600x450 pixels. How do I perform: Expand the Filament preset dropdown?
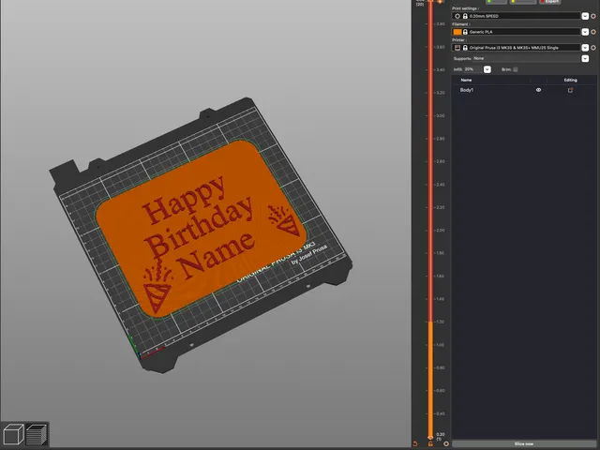click(585, 32)
